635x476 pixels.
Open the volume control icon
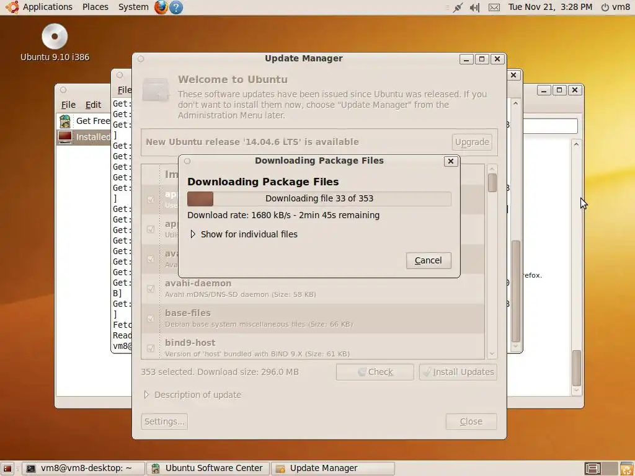click(474, 7)
